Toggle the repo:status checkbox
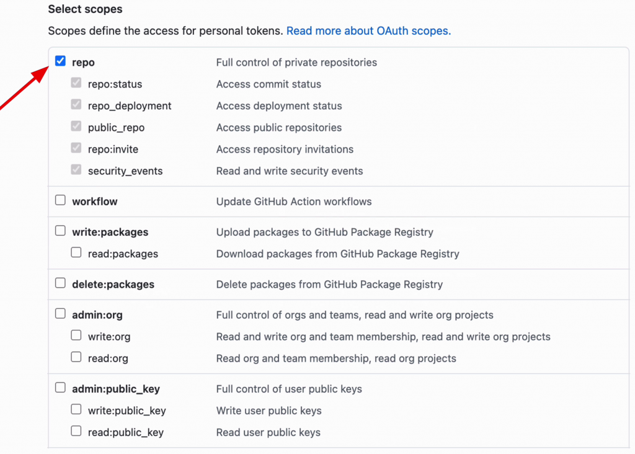This screenshot has height=454, width=635. [x=76, y=83]
